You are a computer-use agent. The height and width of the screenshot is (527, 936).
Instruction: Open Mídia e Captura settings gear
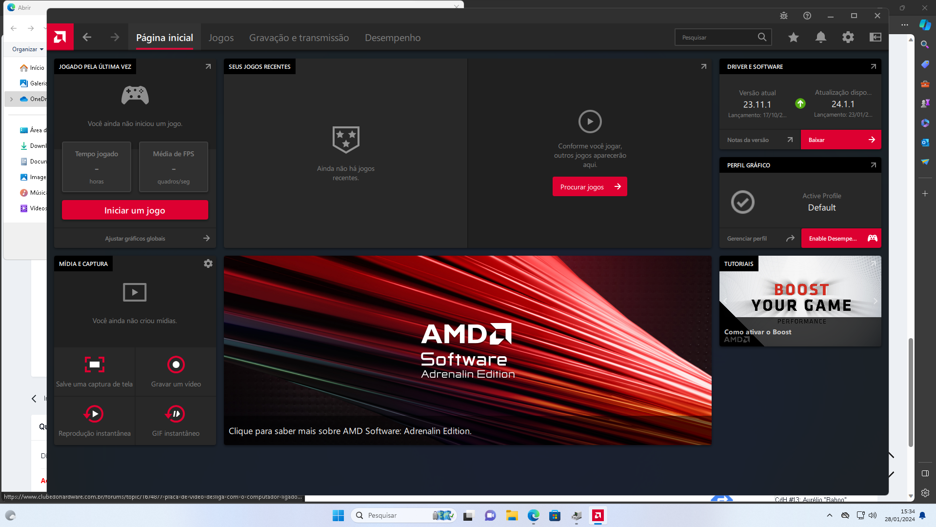(x=208, y=263)
